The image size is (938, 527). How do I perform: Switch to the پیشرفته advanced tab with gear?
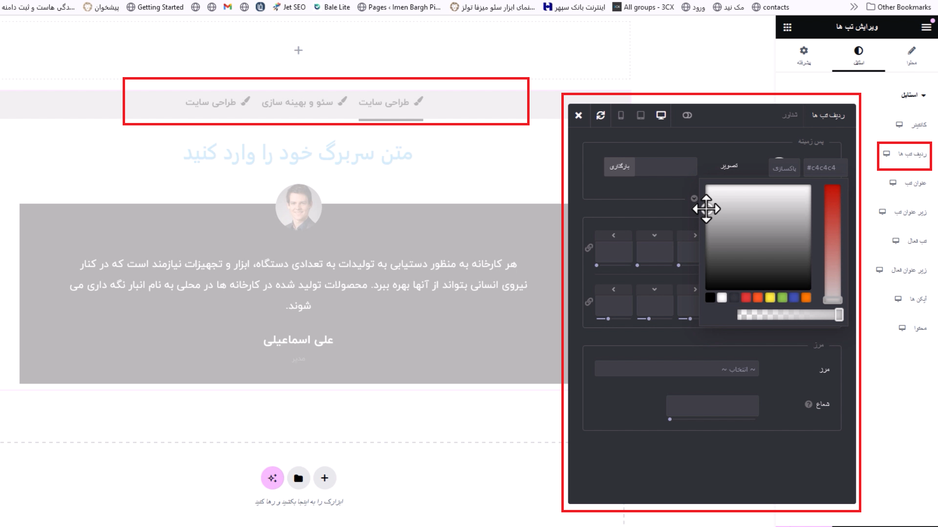pyautogui.click(x=804, y=55)
